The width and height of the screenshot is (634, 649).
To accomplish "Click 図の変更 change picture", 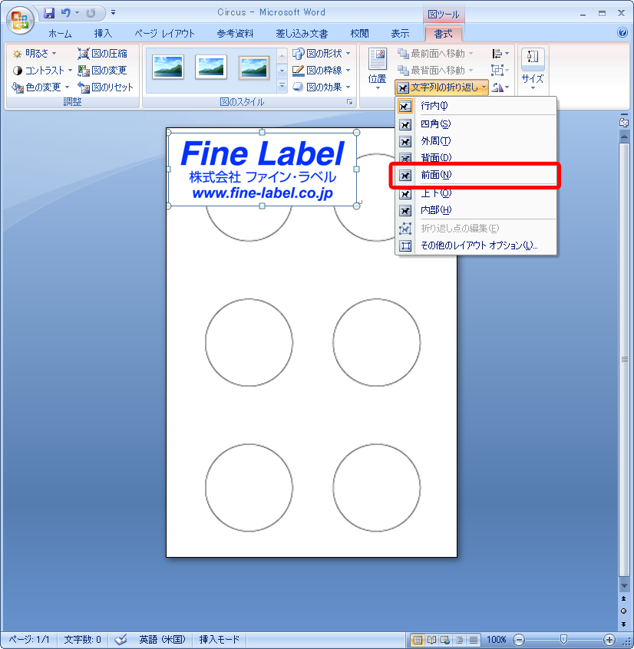I will click(x=102, y=71).
